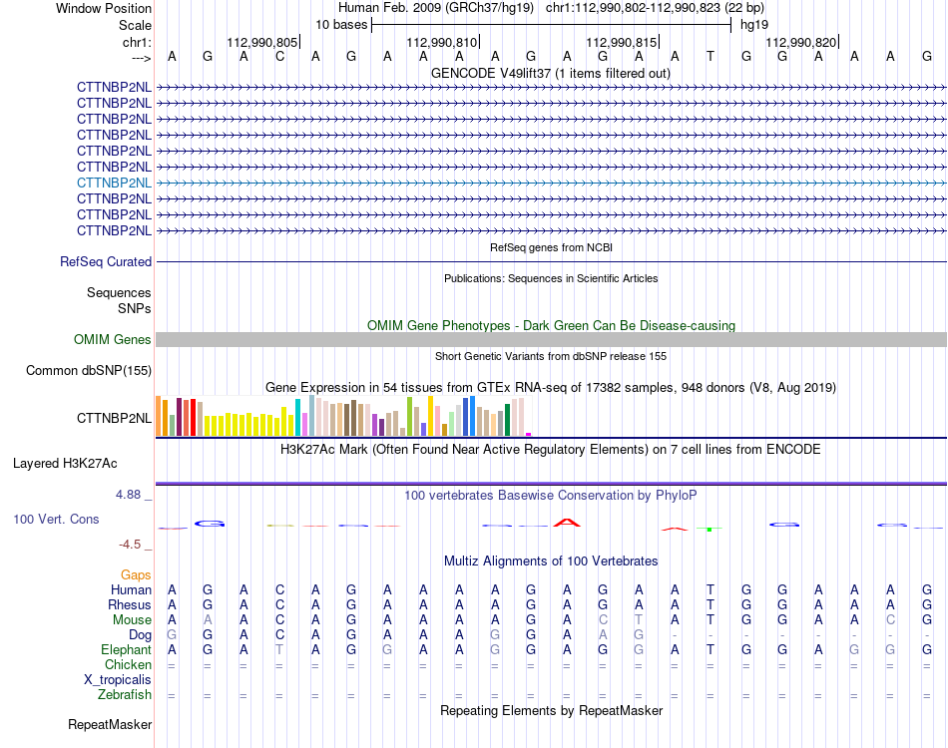Click the magenta last GTEx expression bar
Screen dimensions: 948x748
pos(529,434)
